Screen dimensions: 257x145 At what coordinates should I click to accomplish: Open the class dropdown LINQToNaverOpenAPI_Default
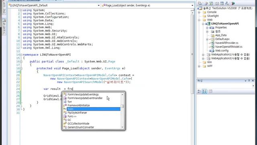98,5
